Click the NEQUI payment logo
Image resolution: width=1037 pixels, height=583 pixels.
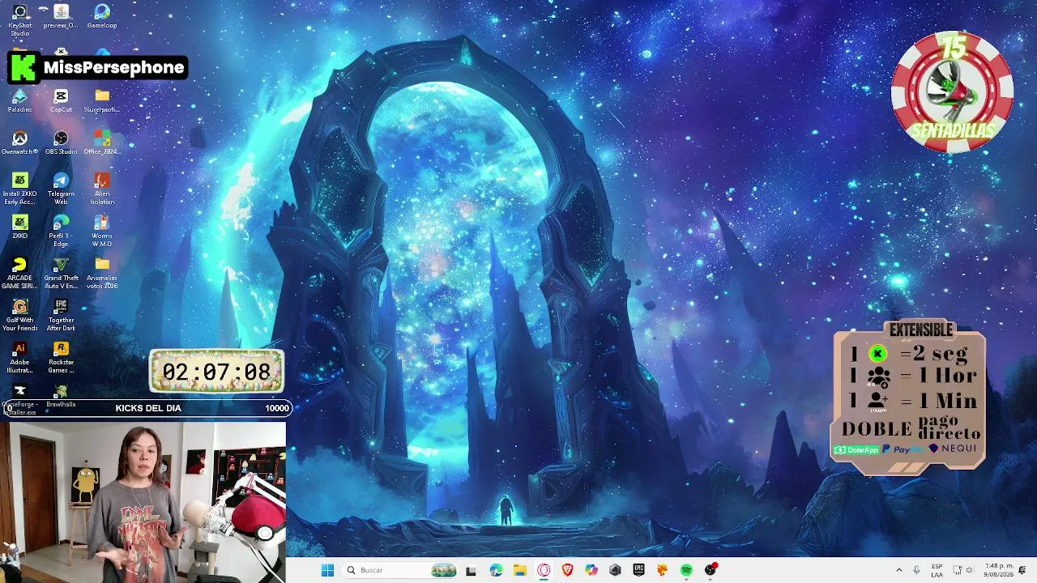pyautogui.click(x=954, y=449)
